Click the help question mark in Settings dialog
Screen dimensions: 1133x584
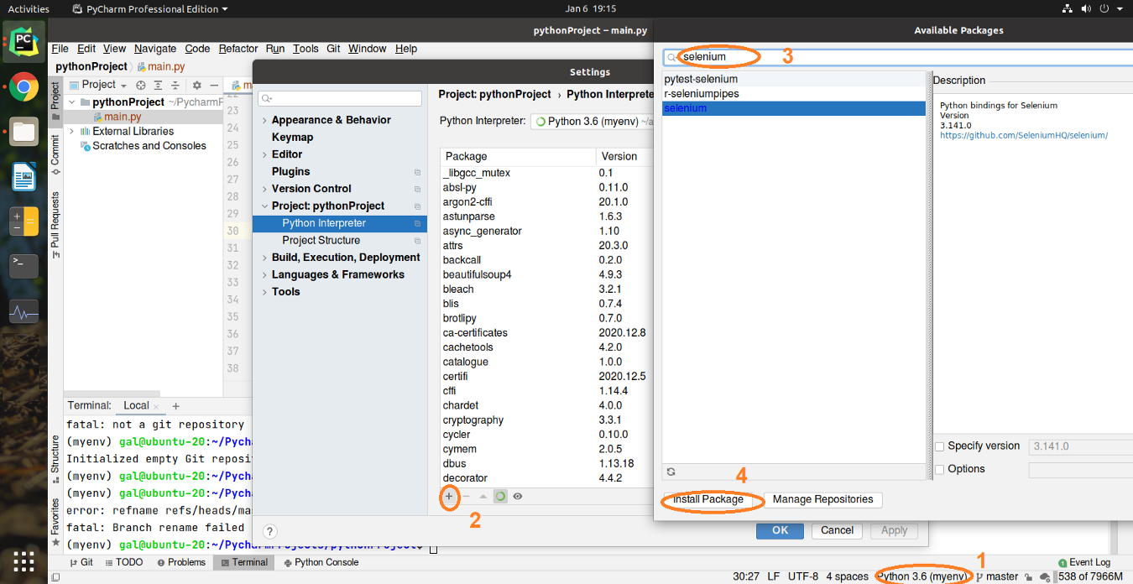click(x=269, y=531)
